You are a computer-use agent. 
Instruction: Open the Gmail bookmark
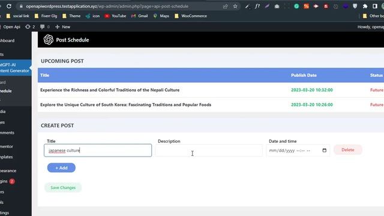(139, 16)
